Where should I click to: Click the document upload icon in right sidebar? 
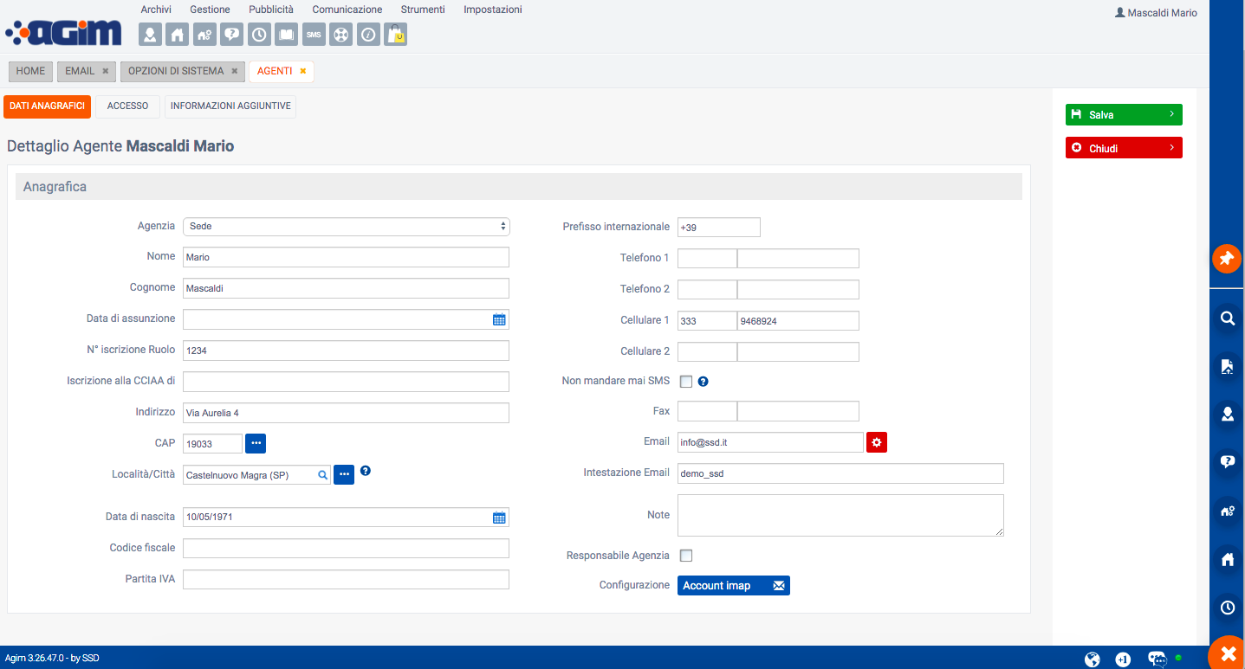point(1227,366)
